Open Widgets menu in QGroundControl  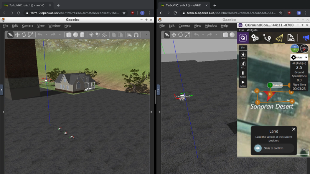[252, 30]
